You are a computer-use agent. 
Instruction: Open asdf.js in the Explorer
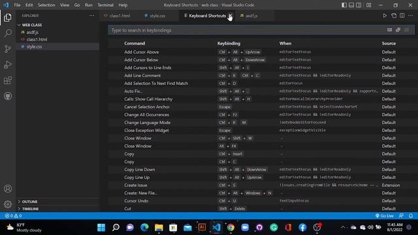coord(57,32)
